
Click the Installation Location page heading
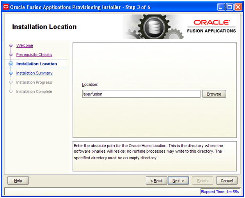pos(44,27)
